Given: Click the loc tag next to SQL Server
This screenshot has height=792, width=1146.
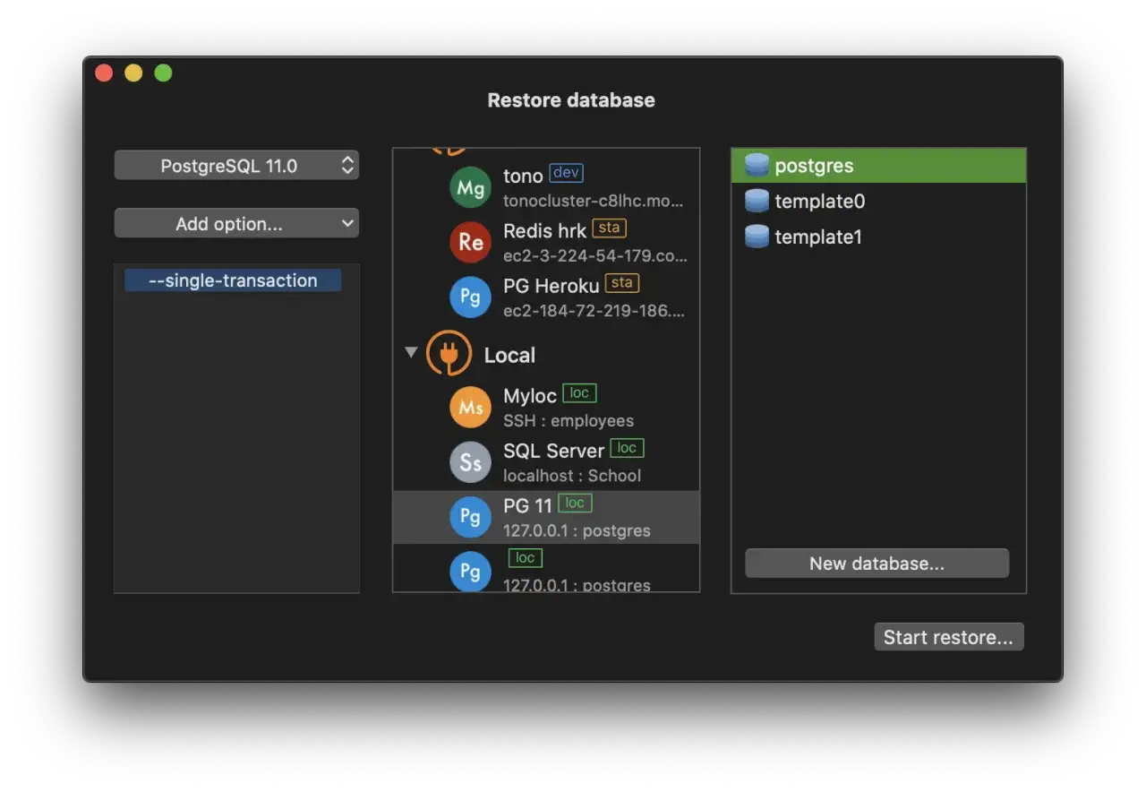Looking at the screenshot, I should (627, 447).
